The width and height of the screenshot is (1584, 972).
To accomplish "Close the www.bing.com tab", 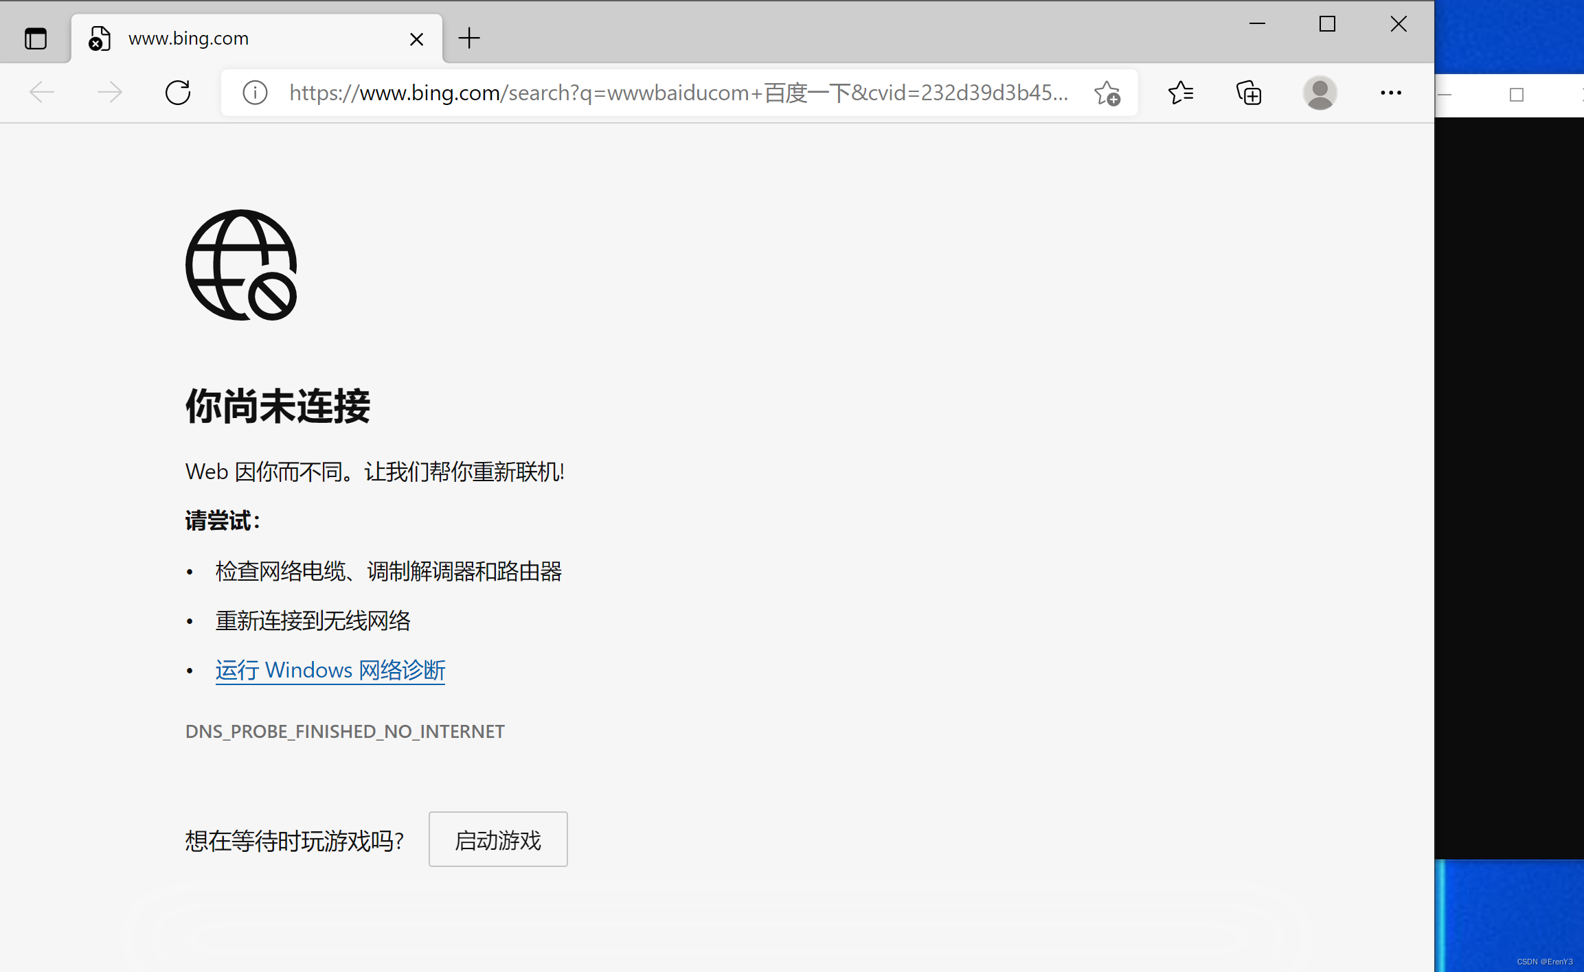I will tap(416, 39).
